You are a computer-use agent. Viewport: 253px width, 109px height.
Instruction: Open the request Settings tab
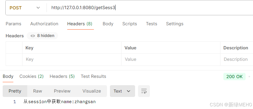coord(175,24)
